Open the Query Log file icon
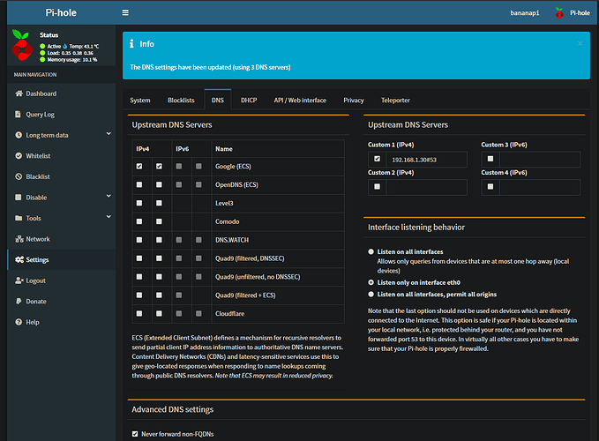 coord(18,114)
